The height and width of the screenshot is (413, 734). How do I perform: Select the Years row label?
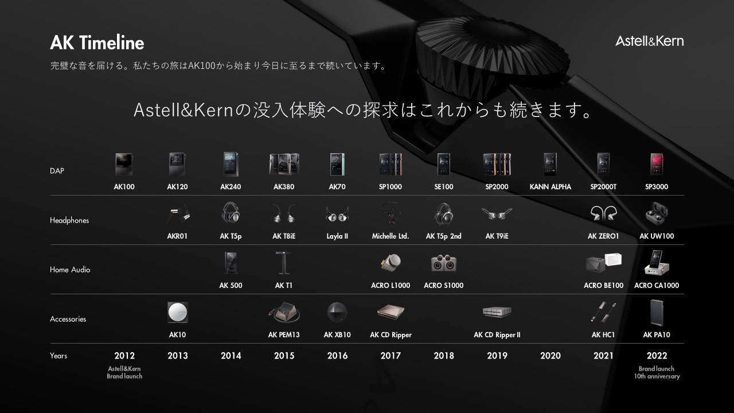coord(58,356)
